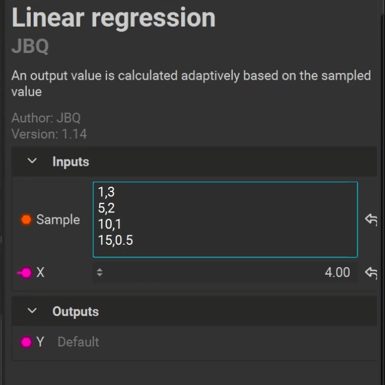Click the "1,3" line in Sample box
Image resolution: width=385 pixels, height=385 pixels.
(107, 192)
